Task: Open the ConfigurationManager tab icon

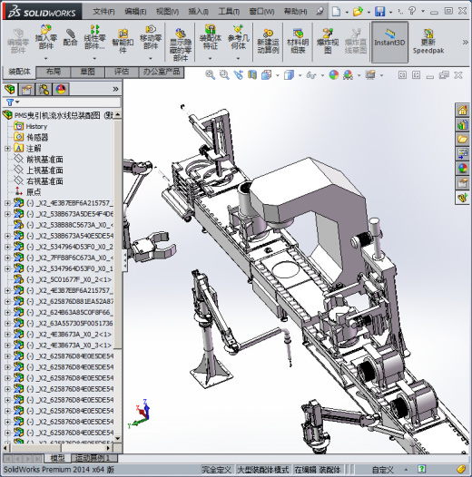Action: [44, 90]
